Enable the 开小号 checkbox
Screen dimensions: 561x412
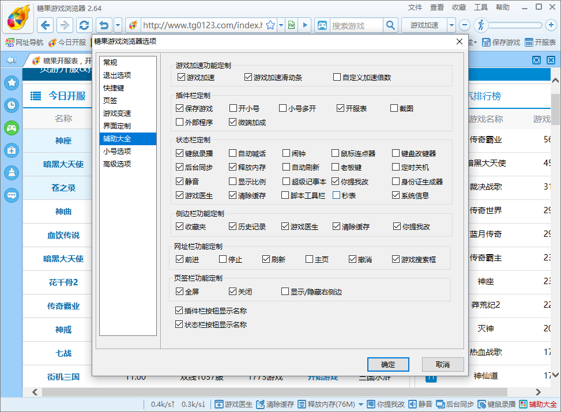pos(234,108)
